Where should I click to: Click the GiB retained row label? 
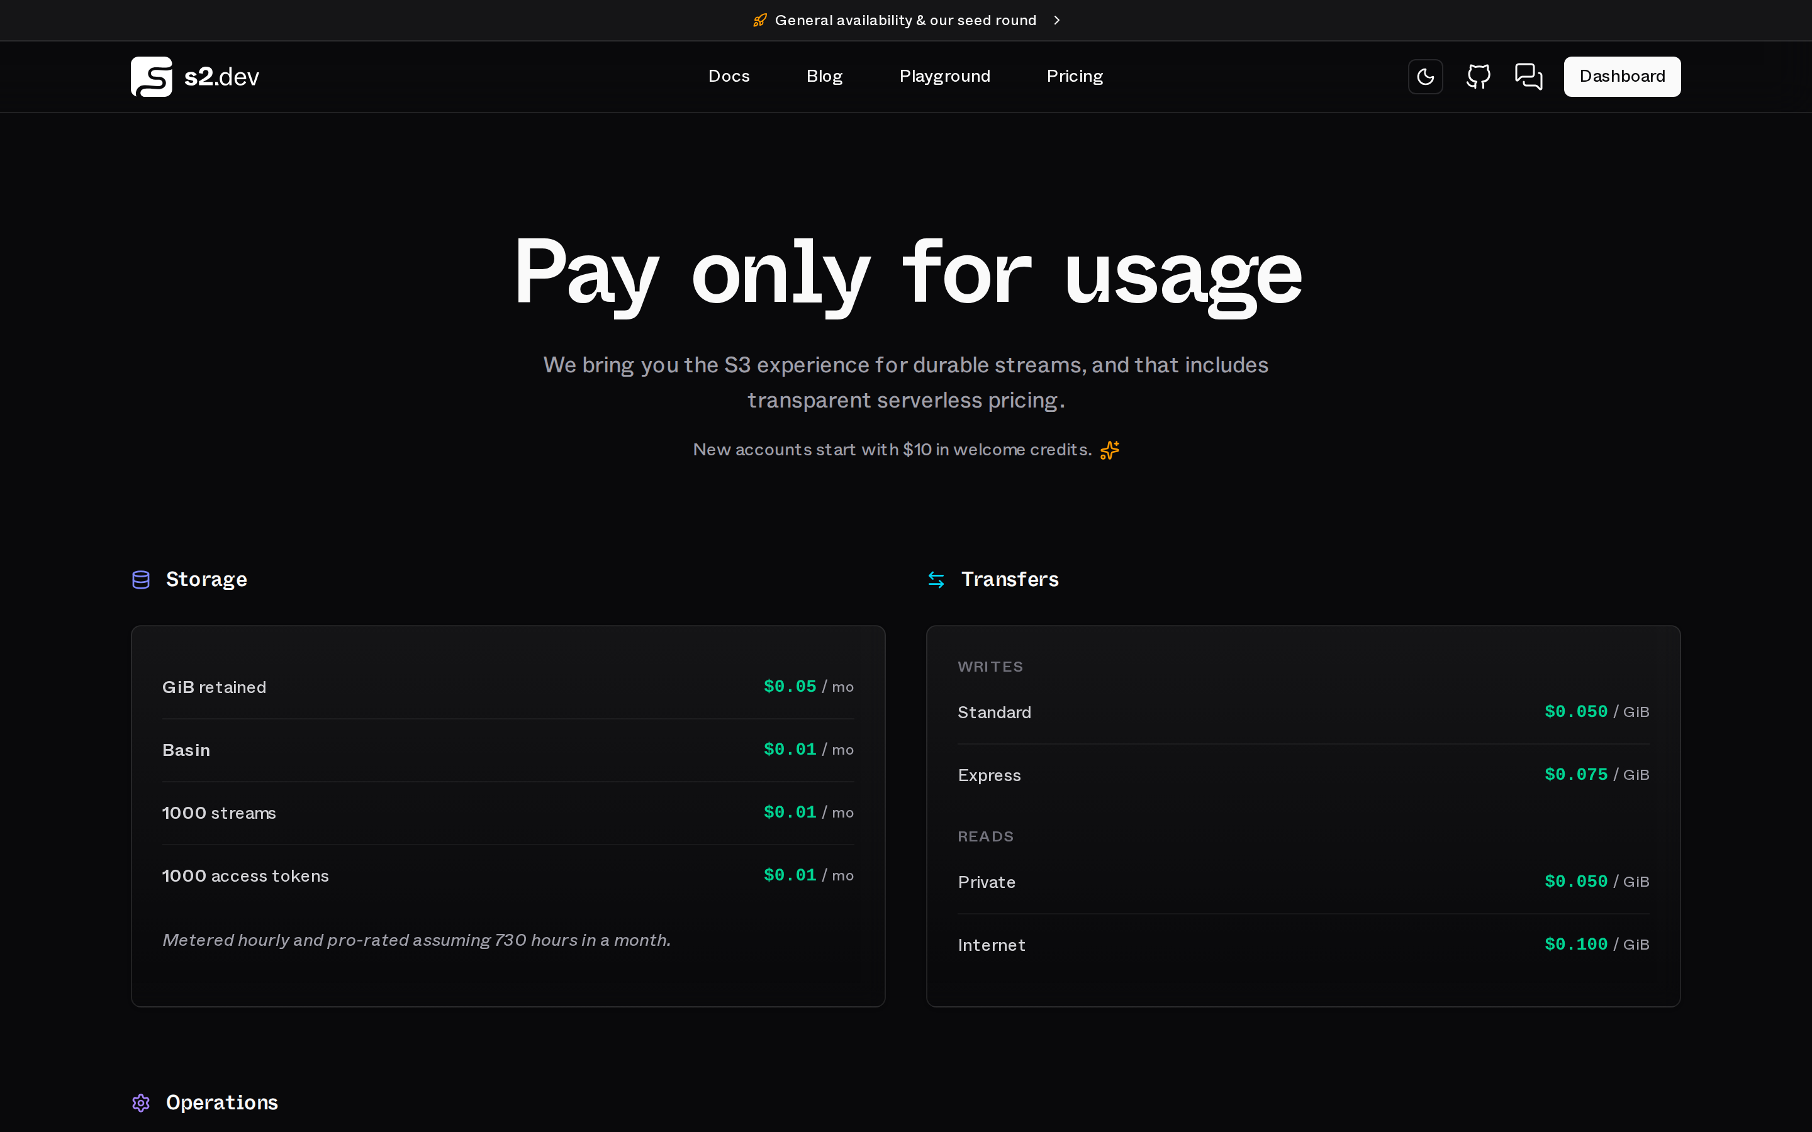(x=214, y=687)
